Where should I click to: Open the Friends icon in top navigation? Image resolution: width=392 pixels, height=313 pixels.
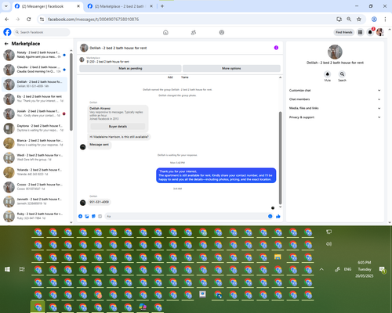pos(194,32)
